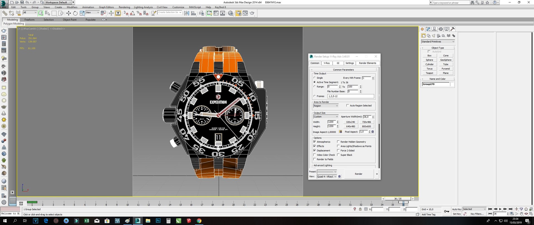Open the Workspace Default dropdown

pos(58,2)
